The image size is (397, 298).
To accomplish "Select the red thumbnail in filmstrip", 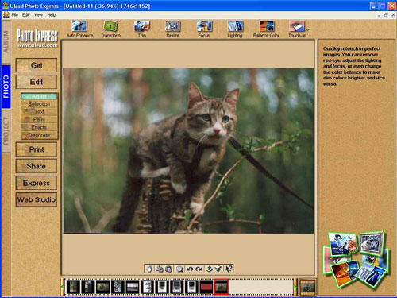I will (x=206, y=287).
